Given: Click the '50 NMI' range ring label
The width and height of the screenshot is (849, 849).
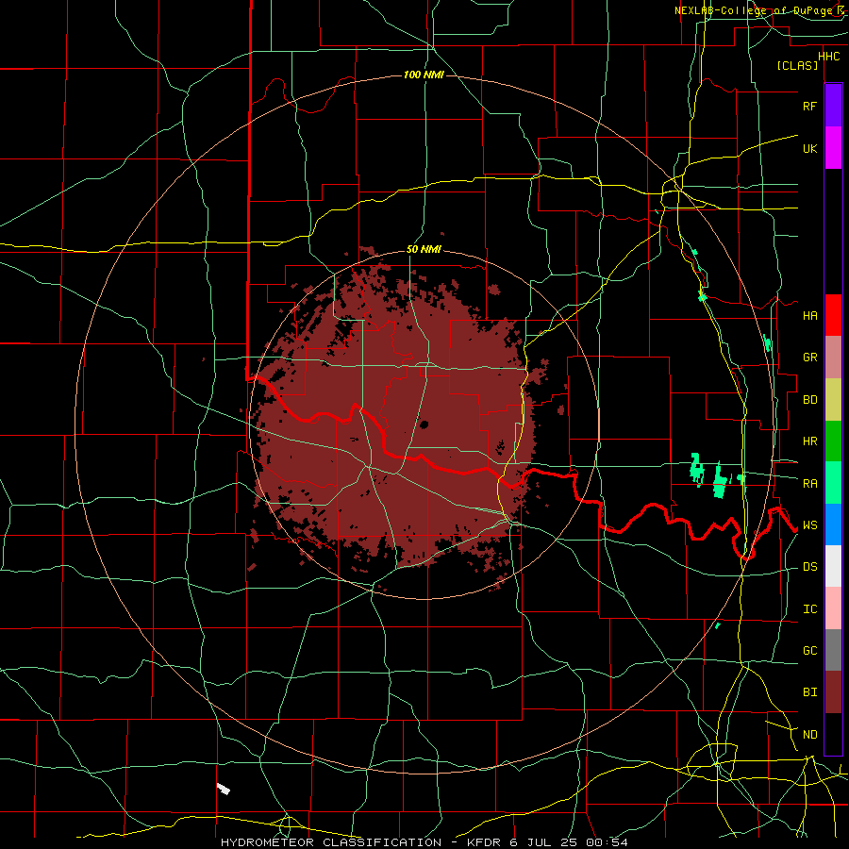Looking at the screenshot, I should [x=424, y=249].
